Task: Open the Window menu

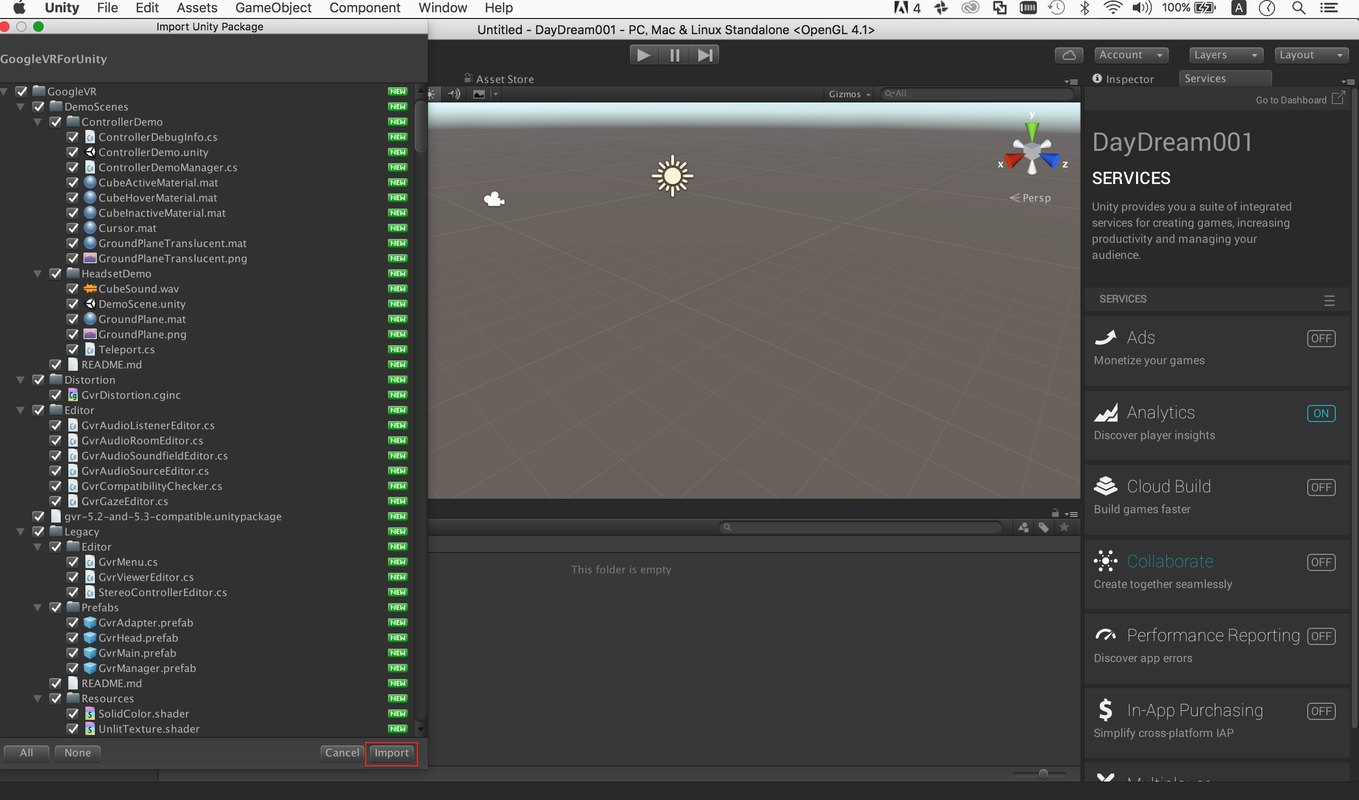Action: (443, 8)
